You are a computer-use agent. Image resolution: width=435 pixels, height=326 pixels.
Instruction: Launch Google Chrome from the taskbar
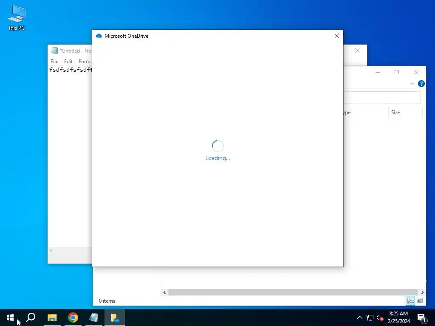[x=73, y=318]
